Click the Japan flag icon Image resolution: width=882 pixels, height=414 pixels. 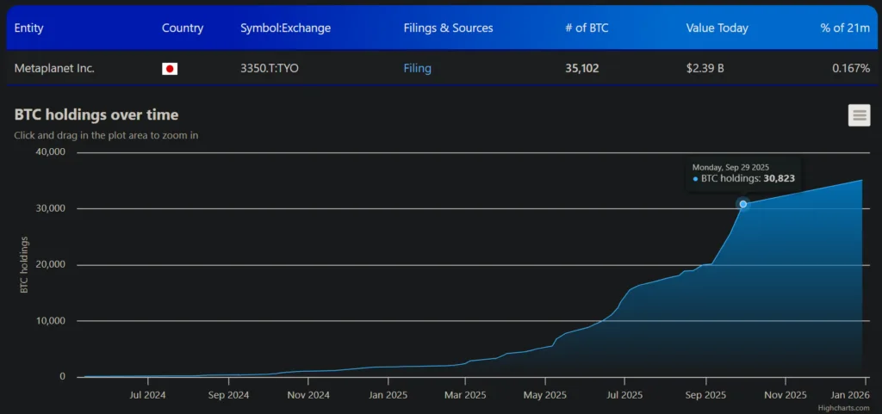[170, 69]
